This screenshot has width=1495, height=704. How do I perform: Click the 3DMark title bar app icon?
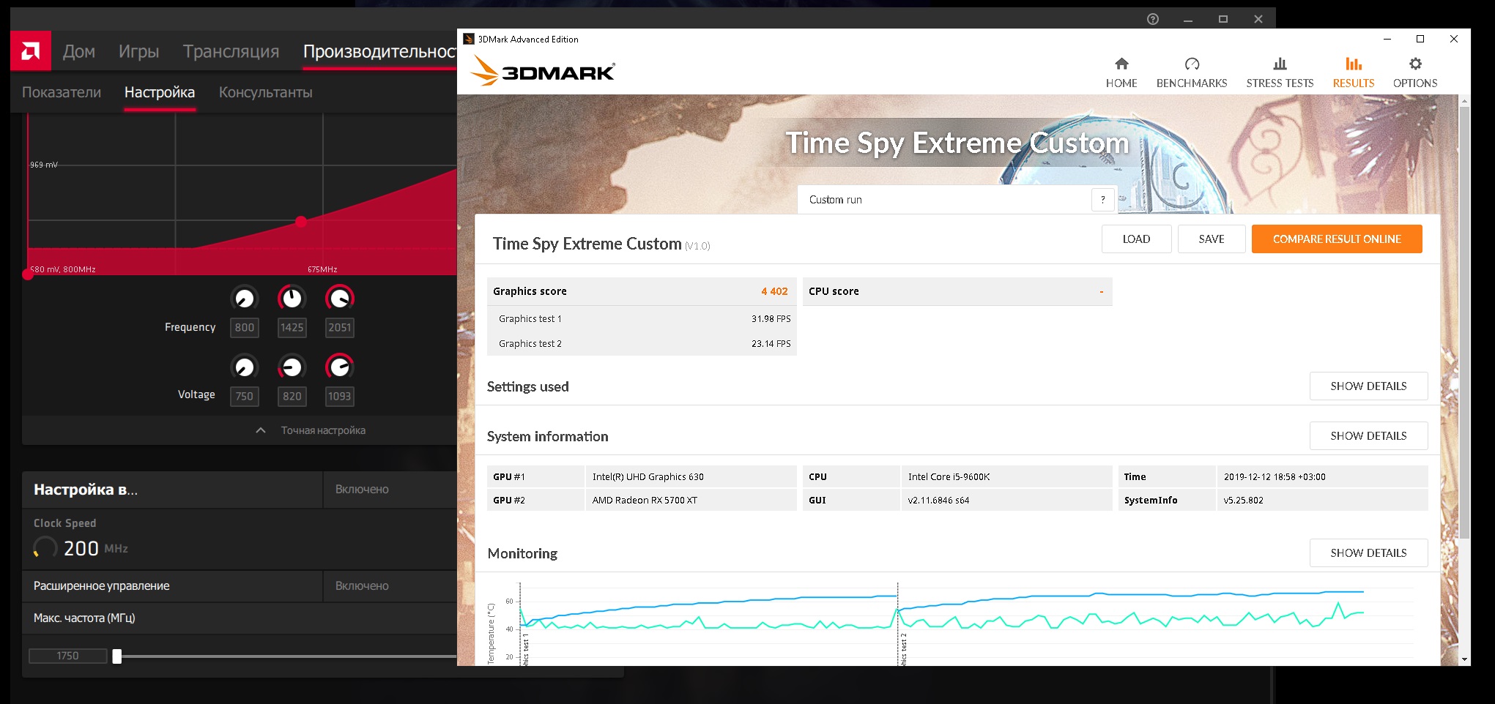pyautogui.click(x=469, y=40)
